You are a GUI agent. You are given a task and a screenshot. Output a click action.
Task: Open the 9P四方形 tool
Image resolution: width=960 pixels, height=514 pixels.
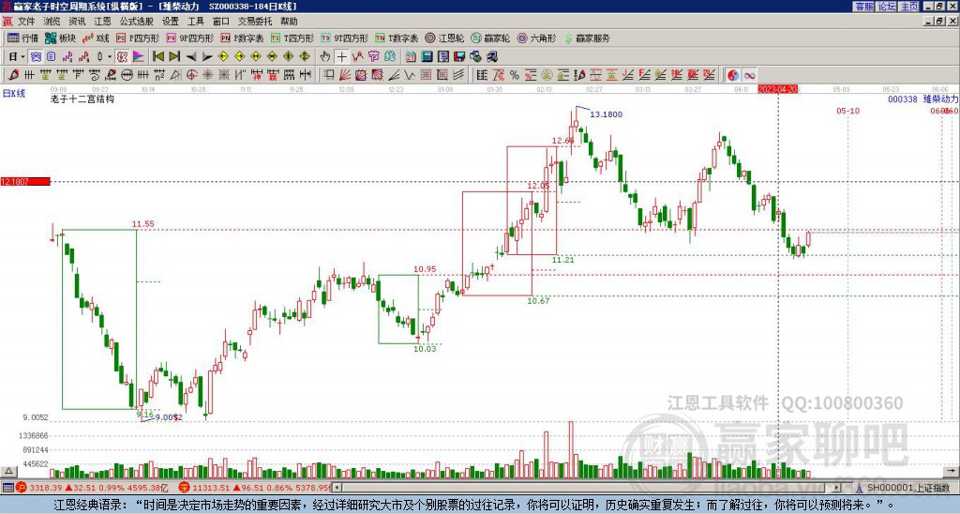click(189, 38)
